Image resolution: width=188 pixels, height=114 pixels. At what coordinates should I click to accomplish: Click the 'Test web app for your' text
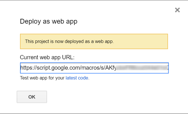42,78
